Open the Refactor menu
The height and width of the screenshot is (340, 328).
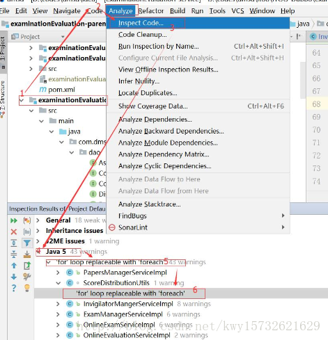[x=151, y=11]
